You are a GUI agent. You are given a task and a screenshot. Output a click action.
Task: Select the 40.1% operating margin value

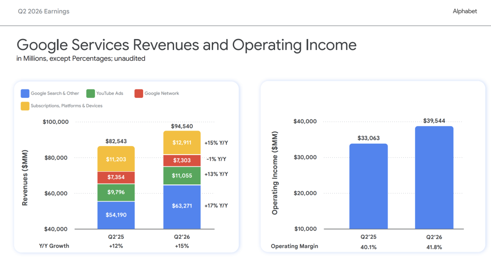[x=369, y=247]
